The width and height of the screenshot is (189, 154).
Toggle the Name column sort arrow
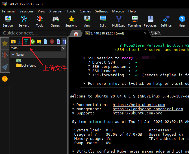pyautogui.click(x=13, y=55)
